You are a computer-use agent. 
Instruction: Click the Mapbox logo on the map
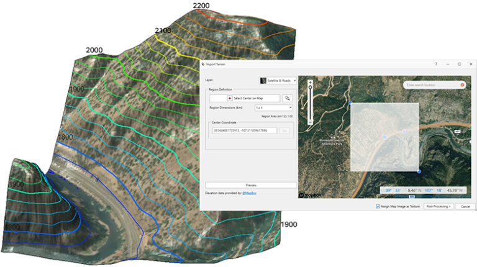pos(309,194)
